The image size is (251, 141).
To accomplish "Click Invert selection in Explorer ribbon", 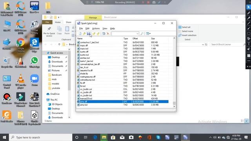I will [187, 35].
